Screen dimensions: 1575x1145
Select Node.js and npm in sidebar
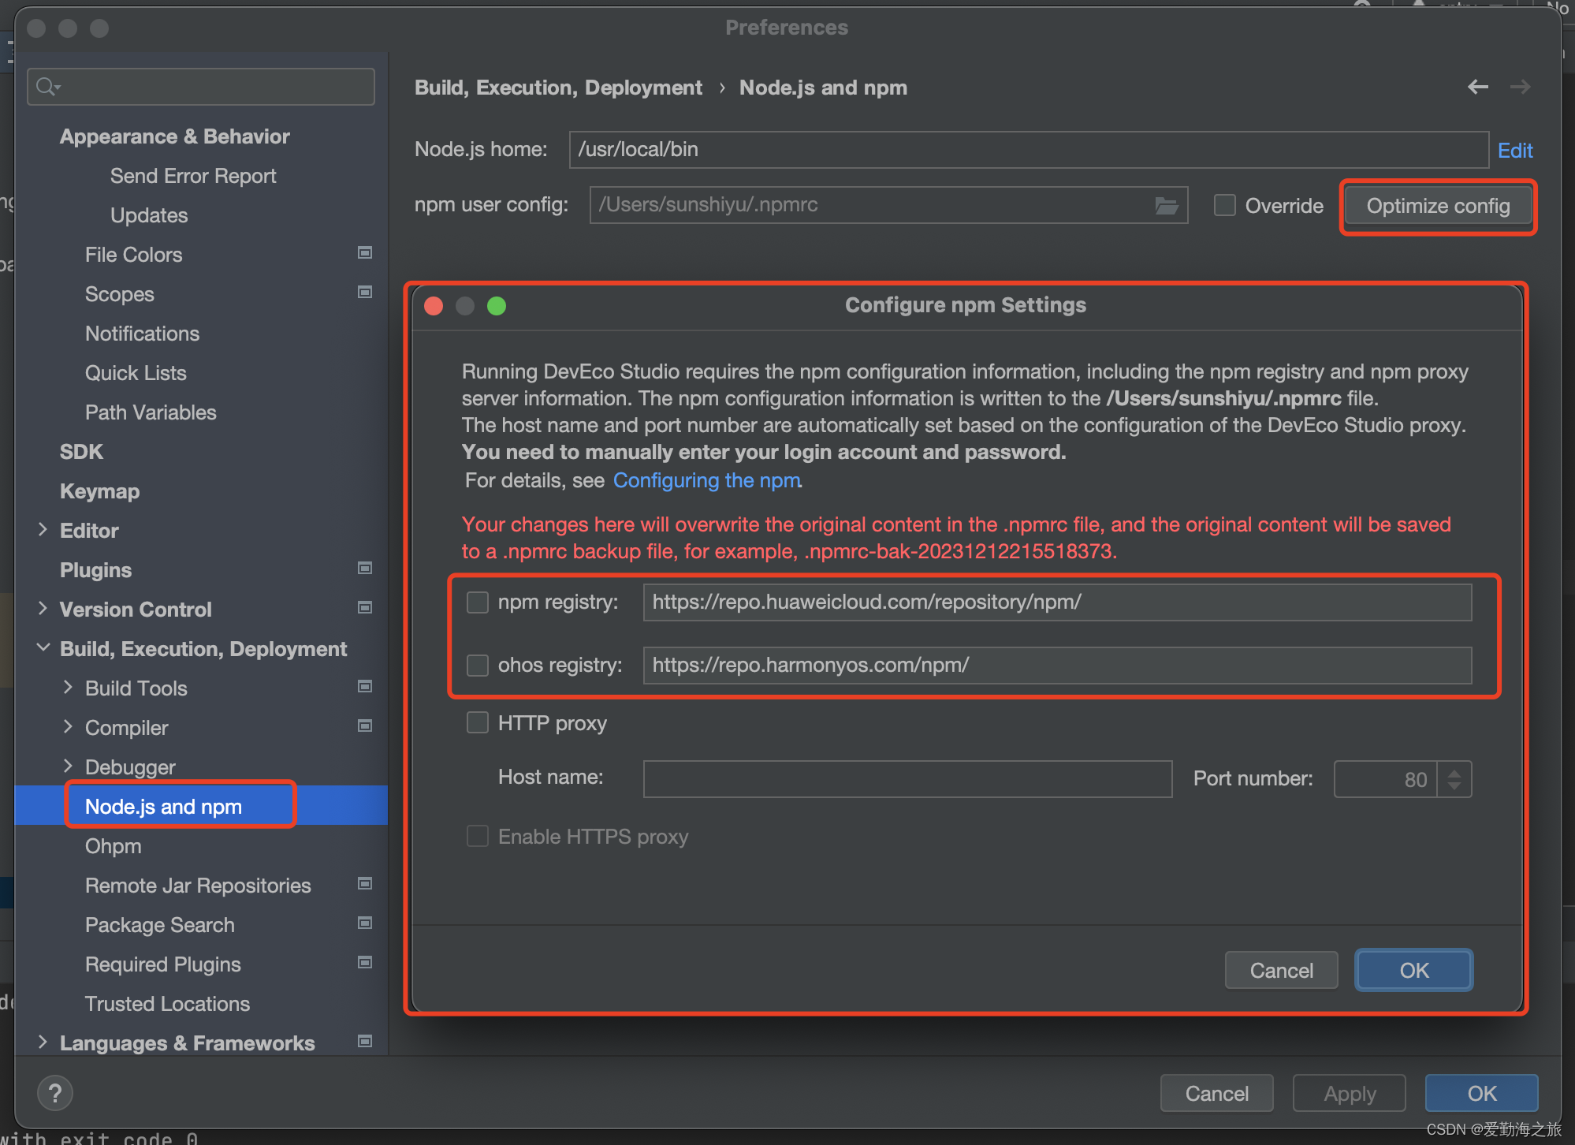pyautogui.click(x=163, y=807)
